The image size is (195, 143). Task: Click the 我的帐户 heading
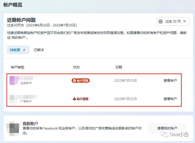30,123
